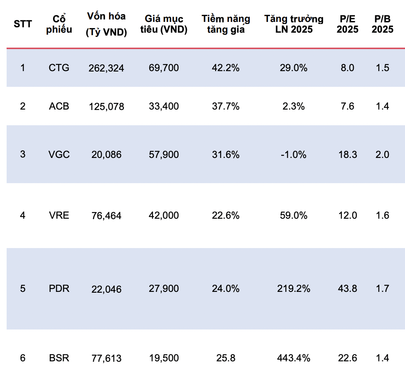Click the VGC ticker in row 3
Screen dimensions: 405x382
pos(59,155)
